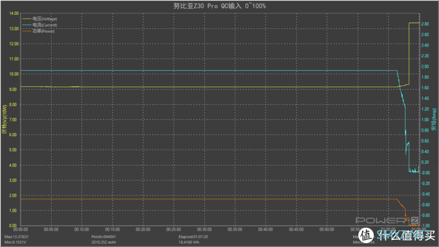
Task: Click the 12.00 voltage axis label
Action: click(14, 44)
